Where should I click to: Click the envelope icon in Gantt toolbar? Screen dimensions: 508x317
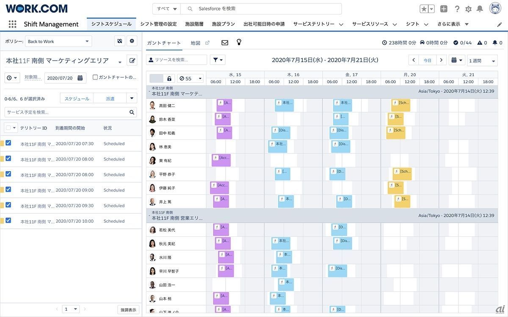tap(225, 43)
